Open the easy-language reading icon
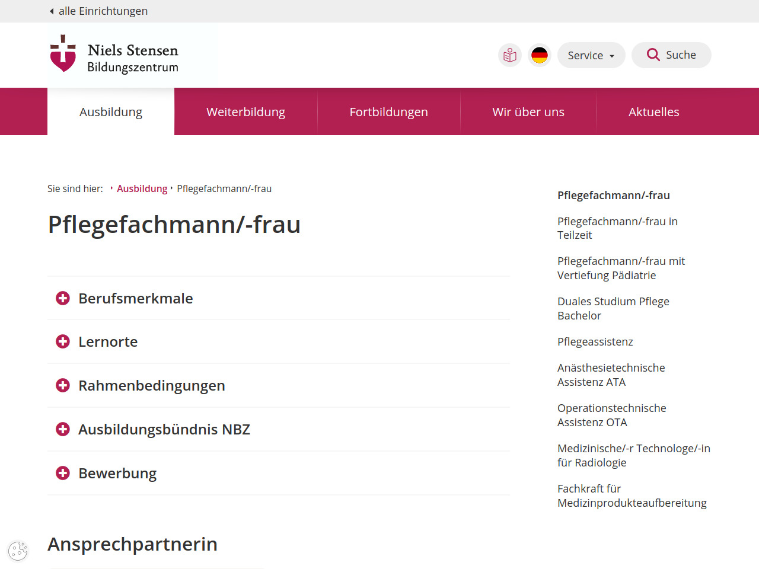 point(509,55)
